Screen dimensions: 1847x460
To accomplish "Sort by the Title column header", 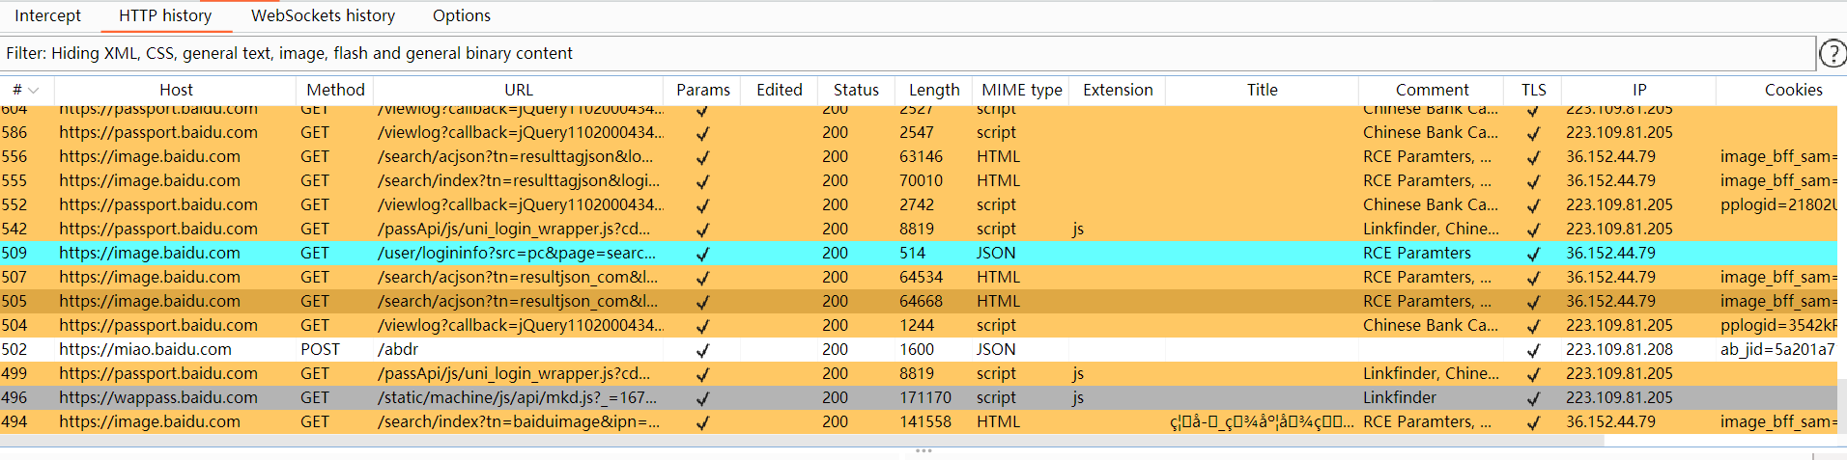I will pos(1262,90).
